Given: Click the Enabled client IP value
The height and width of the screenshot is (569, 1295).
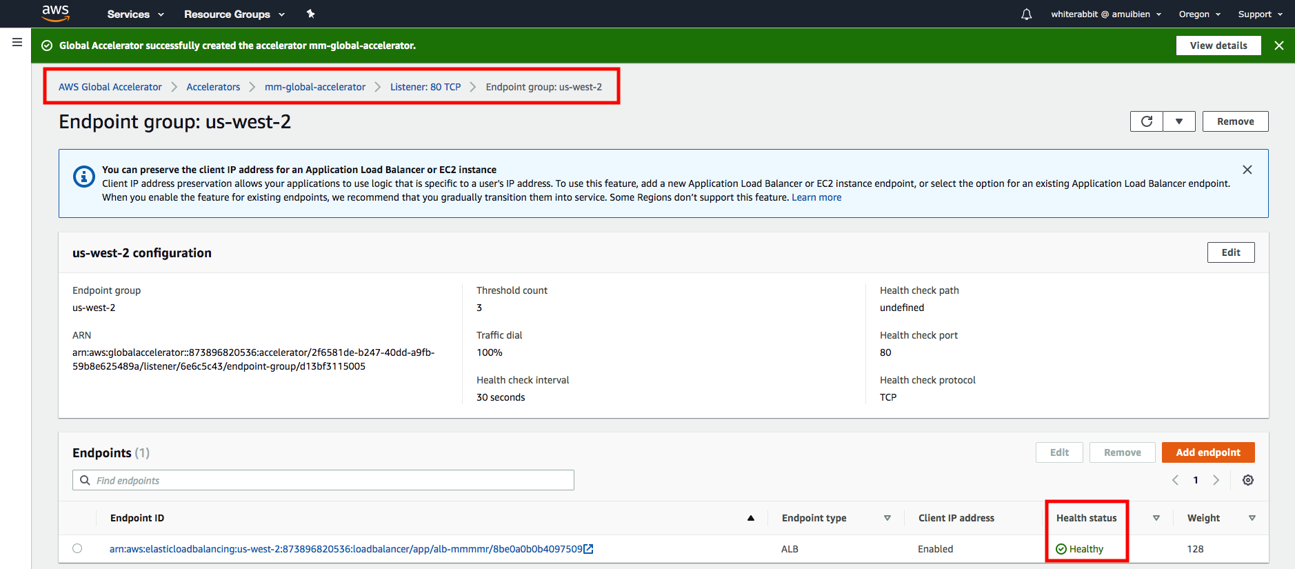Looking at the screenshot, I should click(936, 549).
